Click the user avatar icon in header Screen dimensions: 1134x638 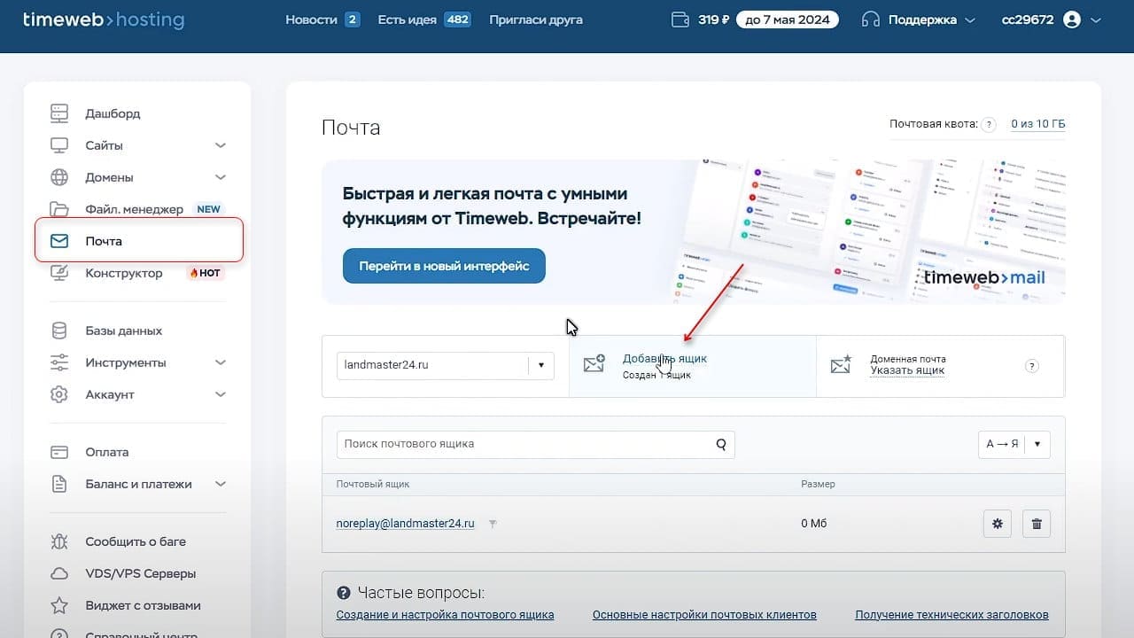click(x=1072, y=19)
